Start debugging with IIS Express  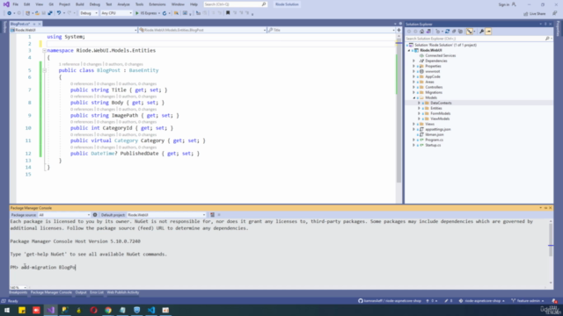[x=146, y=13]
